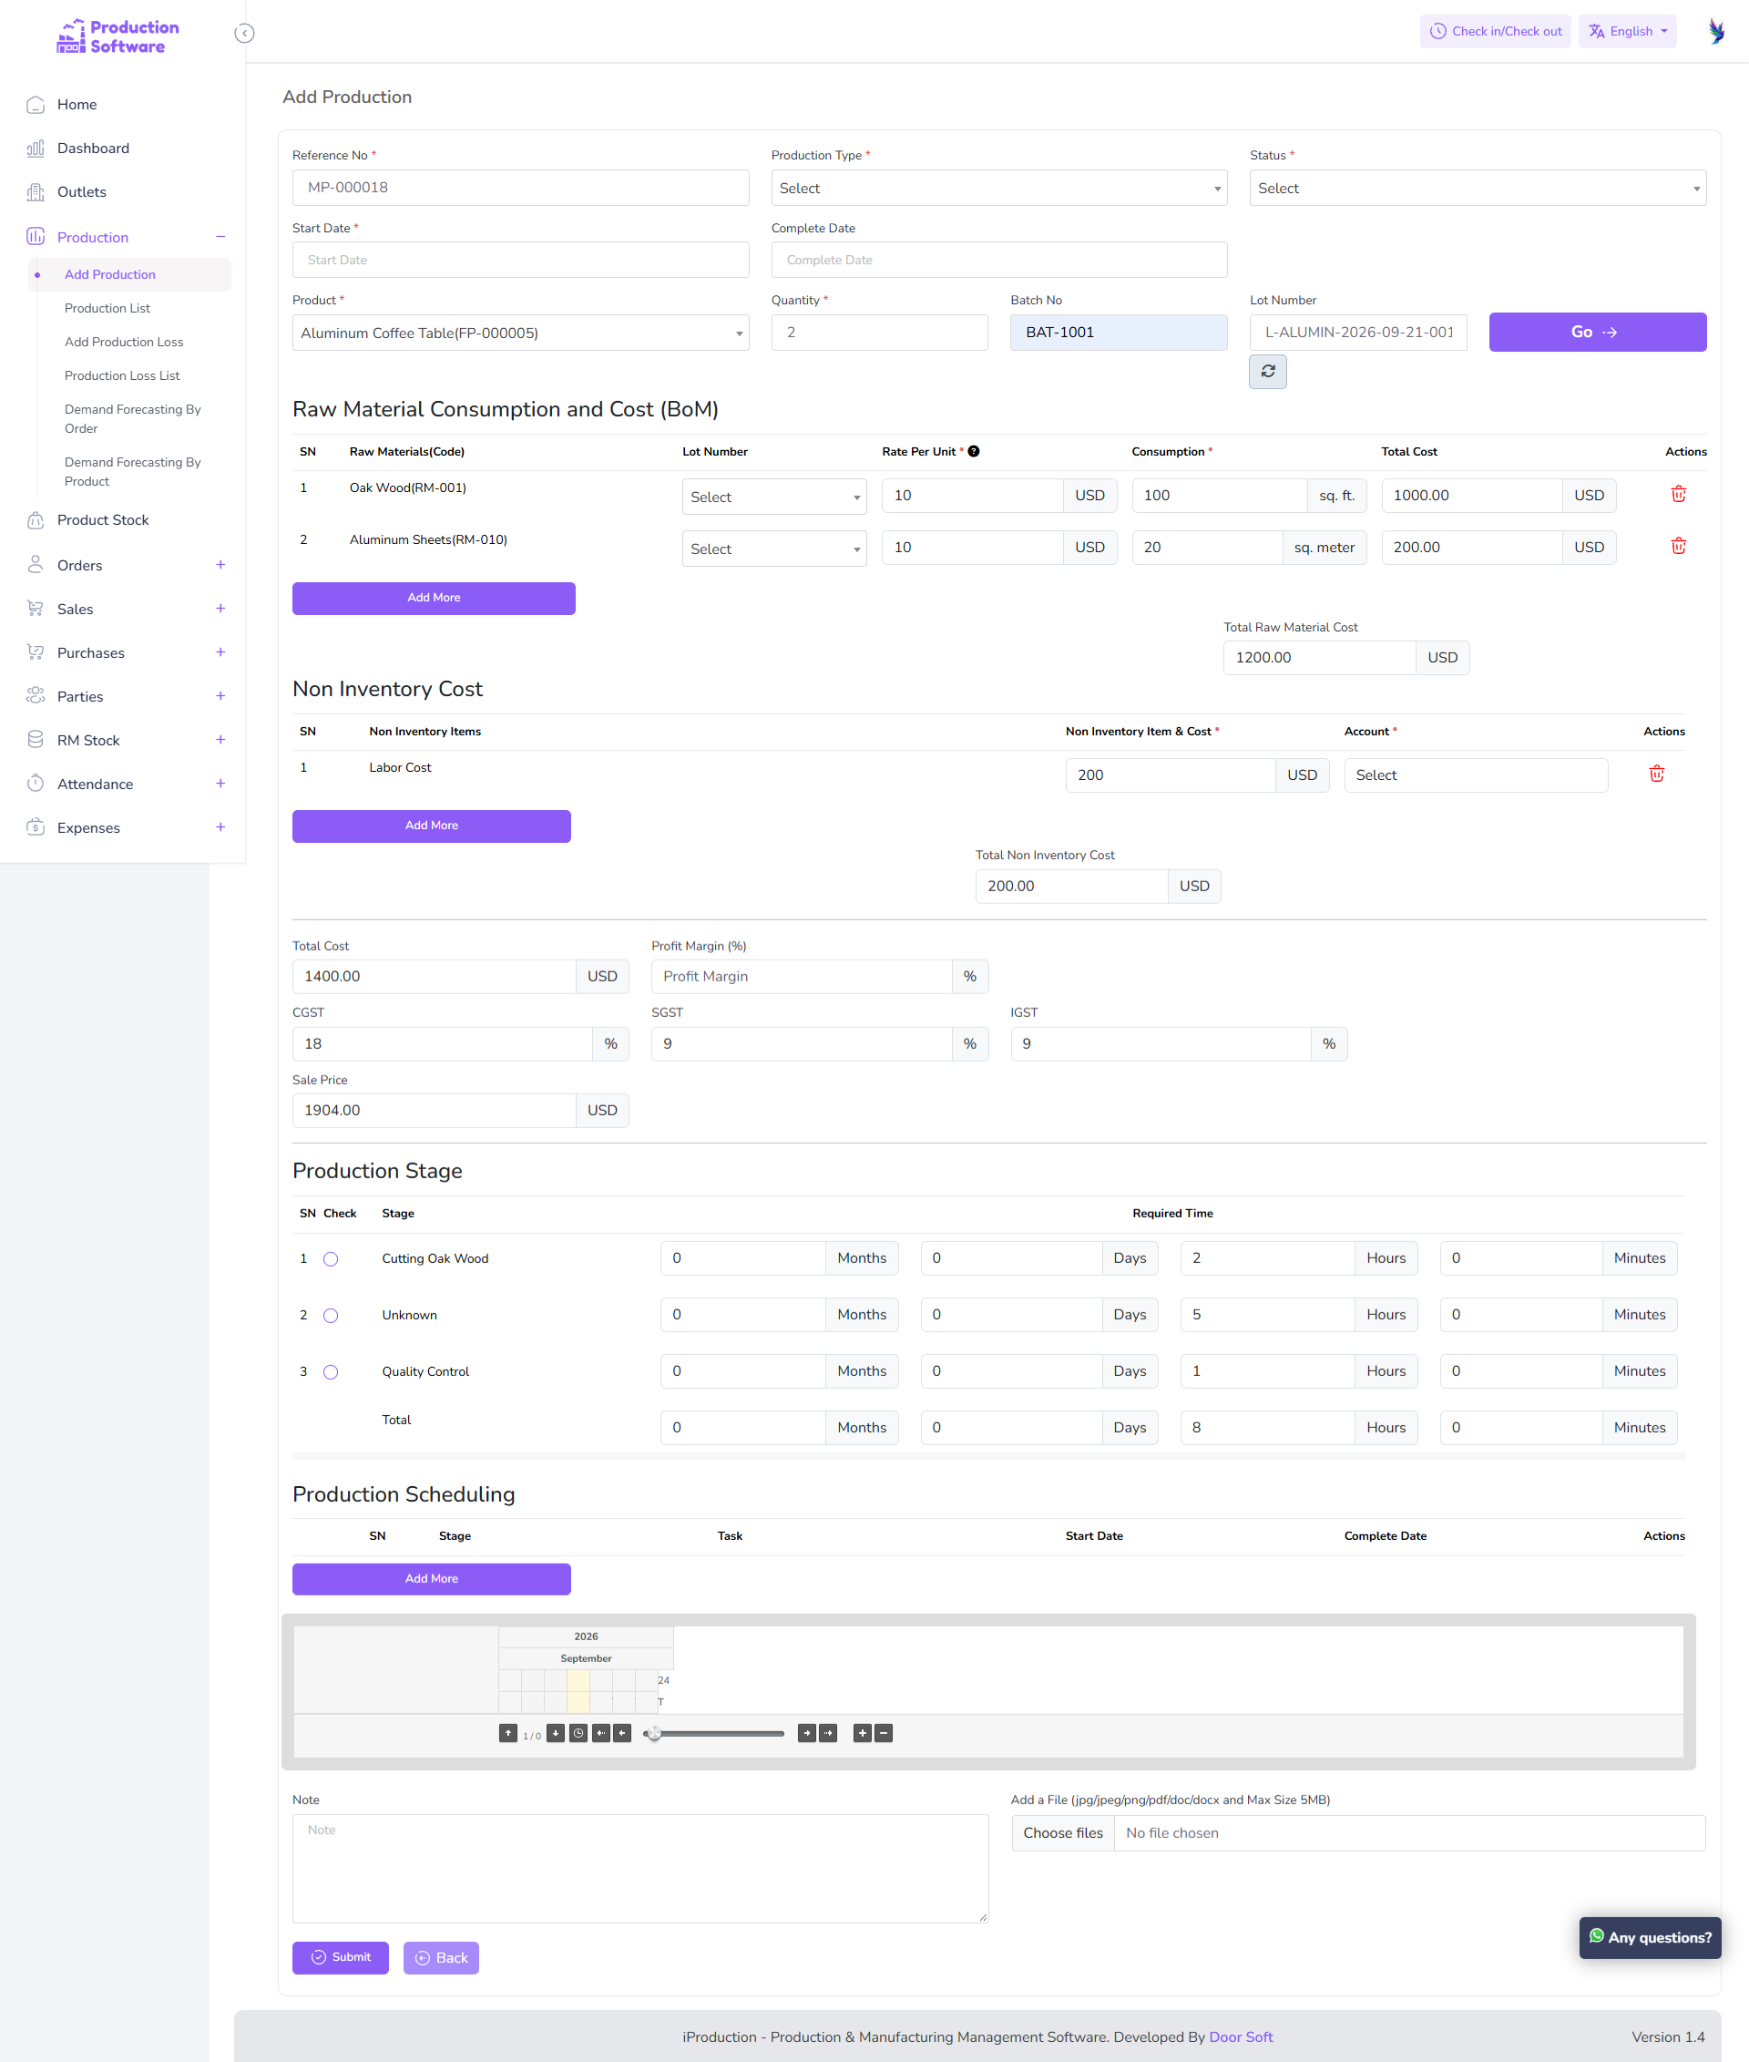The height and width of the screenshot is (2062, 1749).
Task: Open the English language dropdown
Action: (1627, 31)
